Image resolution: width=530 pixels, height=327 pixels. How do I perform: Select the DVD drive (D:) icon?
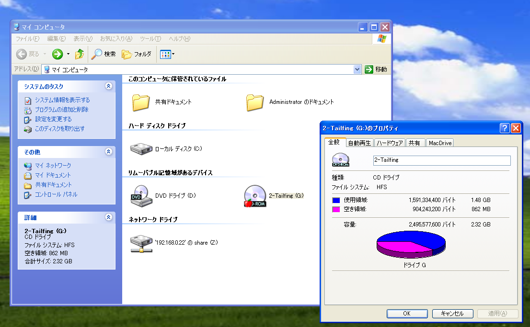click(141, 196)
